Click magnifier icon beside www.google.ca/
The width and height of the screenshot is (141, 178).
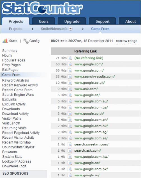click(70, 95)
